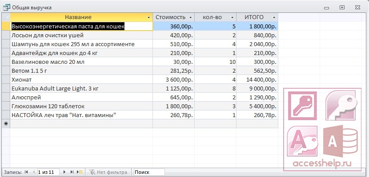Click the 281,25р. cost cell
This screenshot has width=369, height=177.
174,71
